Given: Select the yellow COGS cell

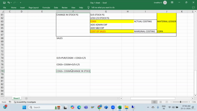Looking at the screenshot, I should [x=106, y=21].
